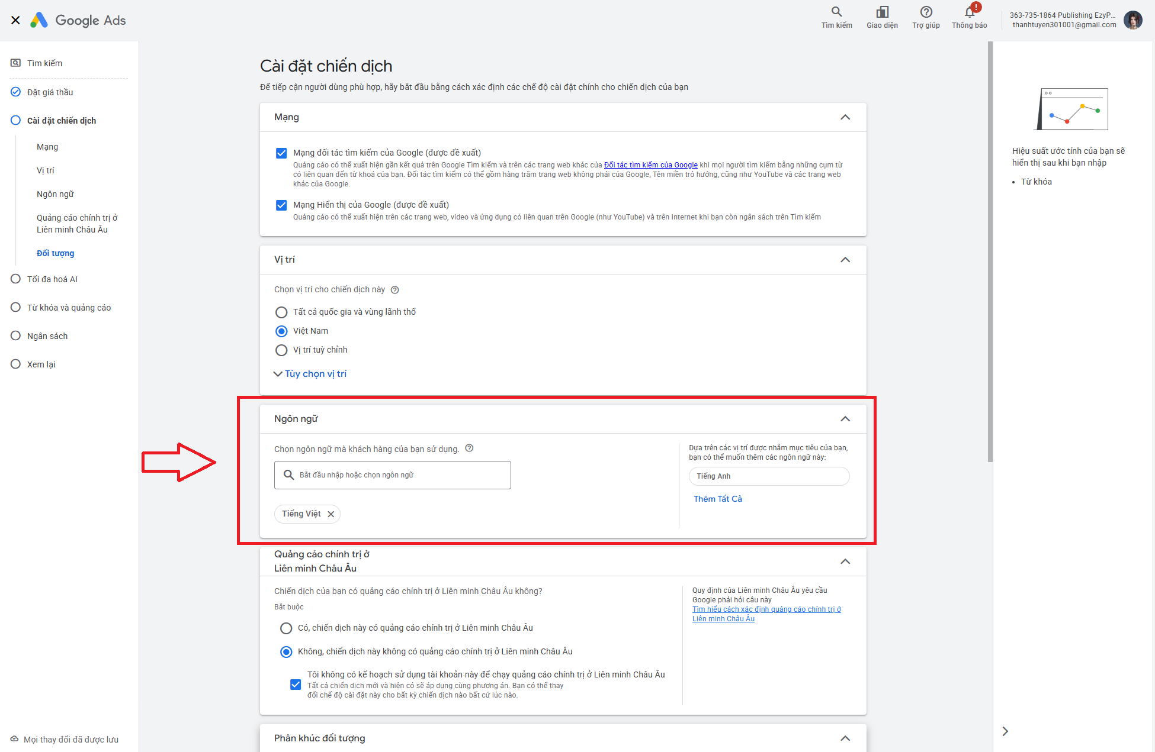The image size is (1155, 752).
Task: Remove the Tiếng Việt language chip
Action: point(331,514)
